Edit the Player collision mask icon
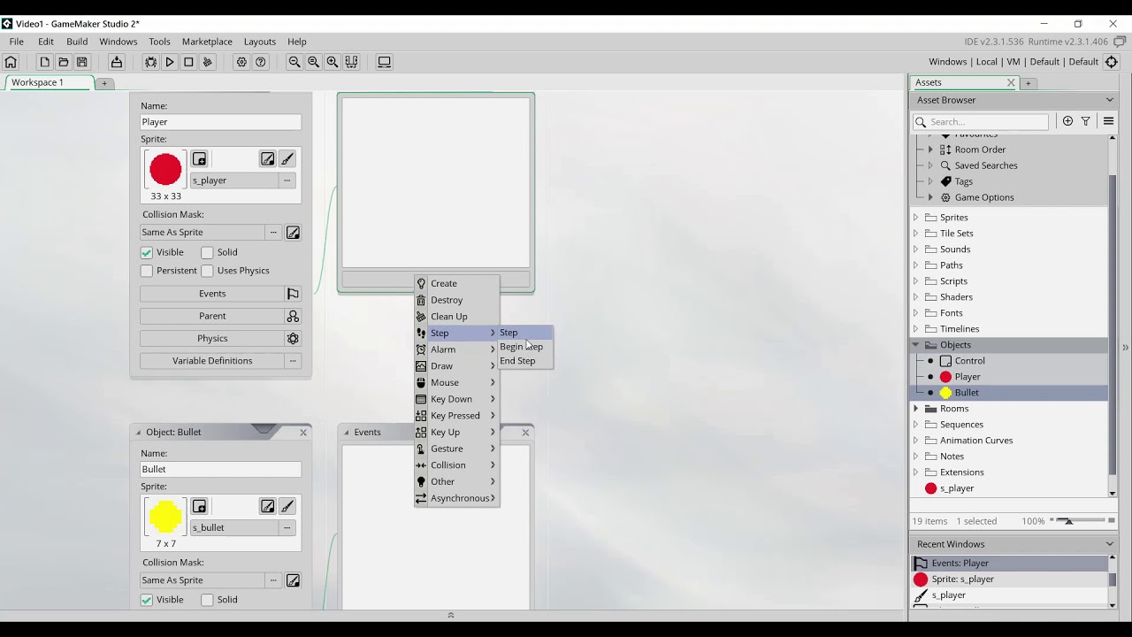The width and height of the screenshot is (1132, 637). (293, 233)
